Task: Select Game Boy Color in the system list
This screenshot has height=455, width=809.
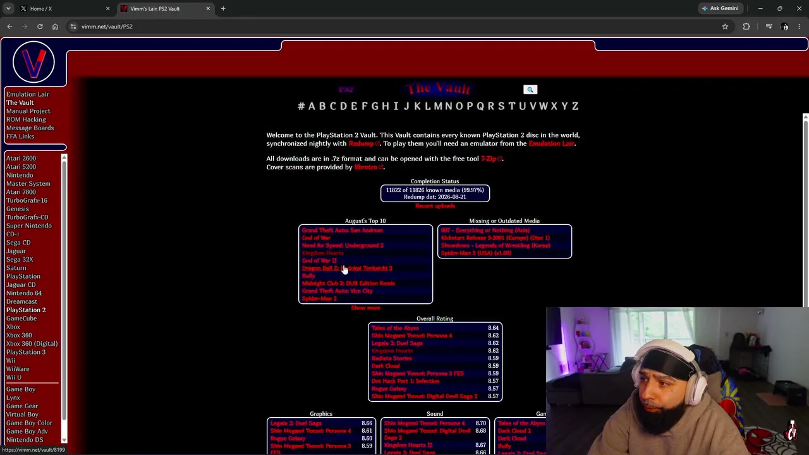Action: (x=29, y=423)
